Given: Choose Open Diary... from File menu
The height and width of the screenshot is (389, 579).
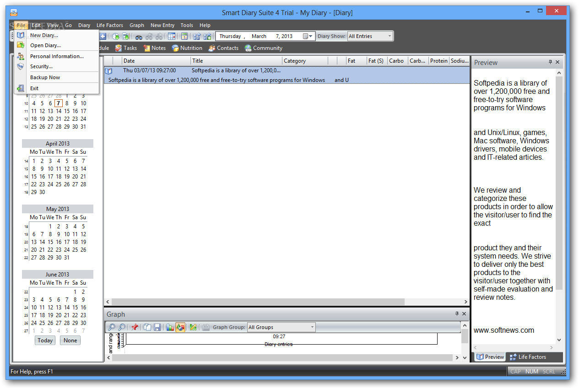Looking at the screenshot, I should (56, 45).
